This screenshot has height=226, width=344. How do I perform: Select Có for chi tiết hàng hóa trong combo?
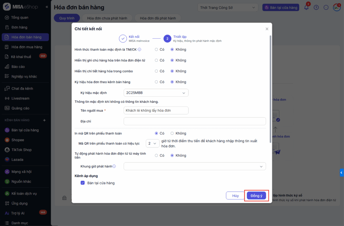click(156, 71)
